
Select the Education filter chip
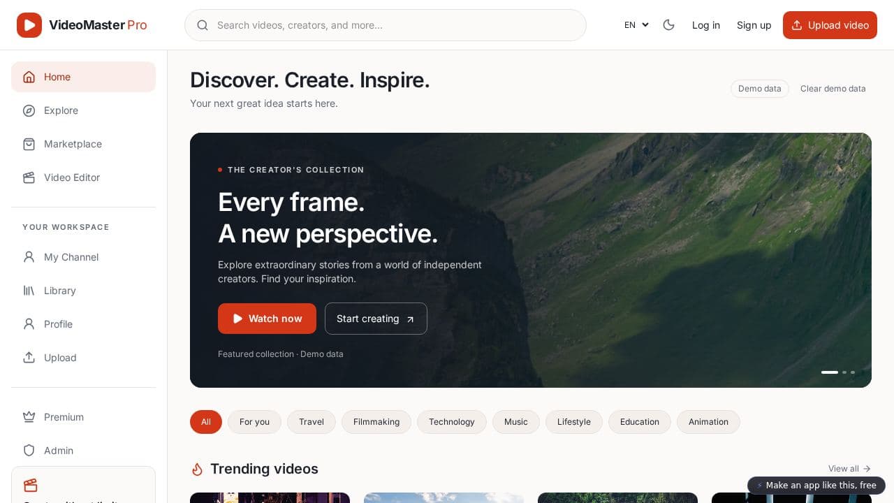(640, 422)
